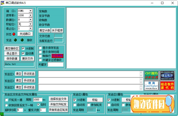Click the 康海 CanHigher logo banner

pos(151,85)
